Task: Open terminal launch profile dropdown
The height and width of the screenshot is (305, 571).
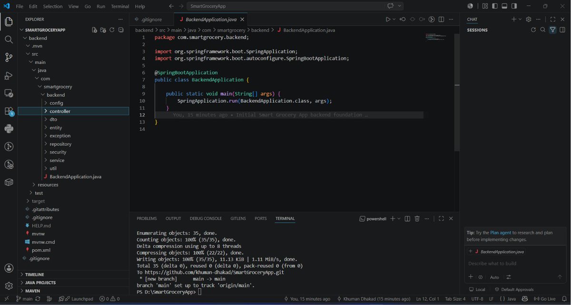Action: coord(399,218)
